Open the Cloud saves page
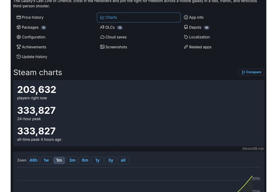 click(x=113, y=37)
